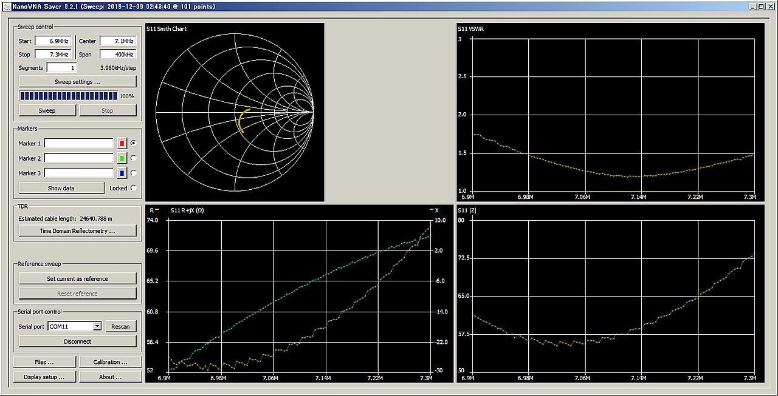The width and height of the screenshot is (778, 396).
Task: Select the Marker 1 radio button
Action: [133, 143]
